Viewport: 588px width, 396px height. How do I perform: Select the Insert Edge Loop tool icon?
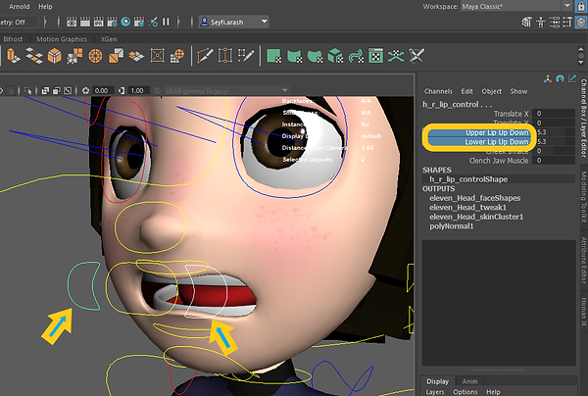[x=225, y=56]
